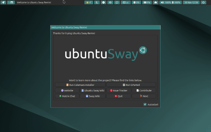Open the clock showing 30 Nov 12:56
The height and width of the screenshot is (132, 211).
click(191, 2)
